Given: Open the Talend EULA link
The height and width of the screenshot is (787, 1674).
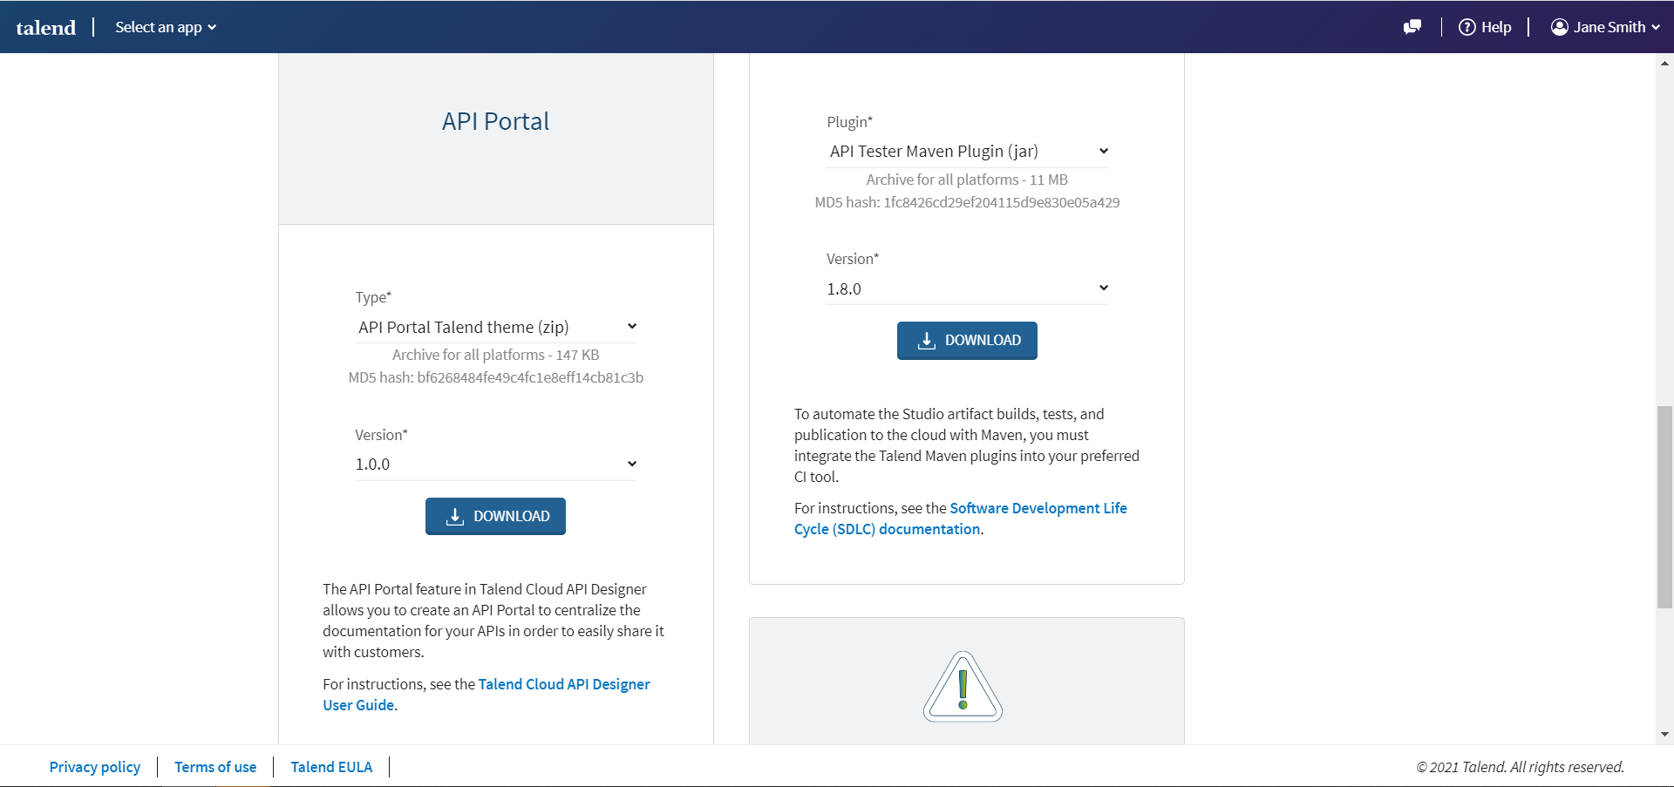Looking at the screenshot, I should pyautogui.click(x=331, y=767).
